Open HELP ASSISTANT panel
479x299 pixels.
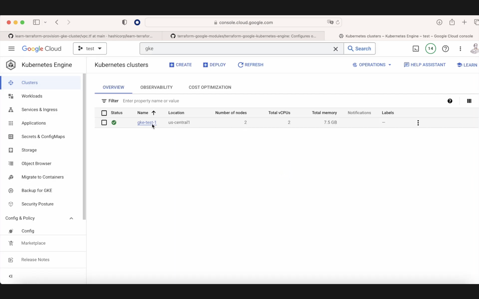point(425,65)
